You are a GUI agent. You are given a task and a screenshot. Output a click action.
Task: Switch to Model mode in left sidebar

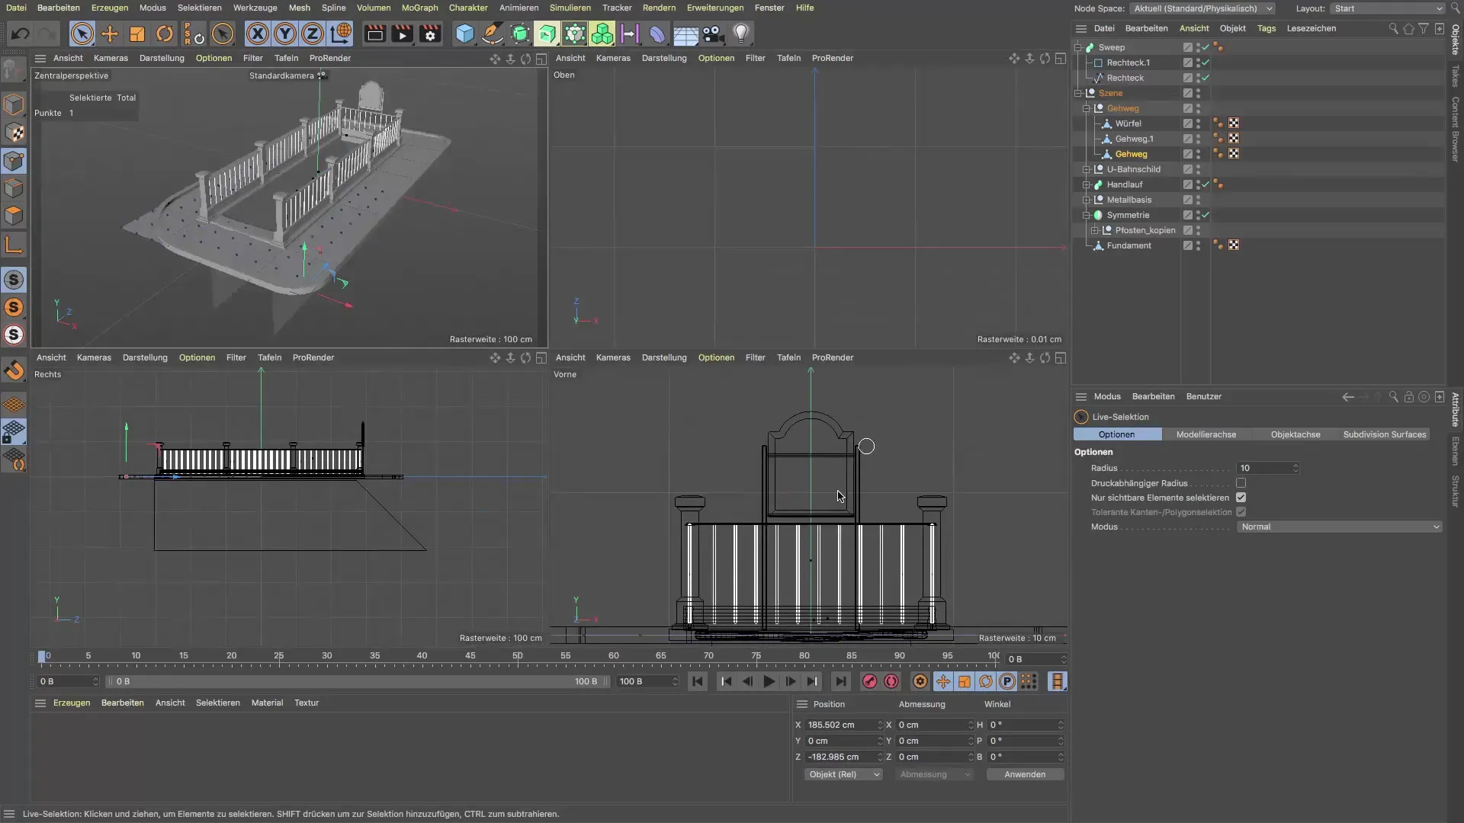pyautogui.click(x=14, y=104)
